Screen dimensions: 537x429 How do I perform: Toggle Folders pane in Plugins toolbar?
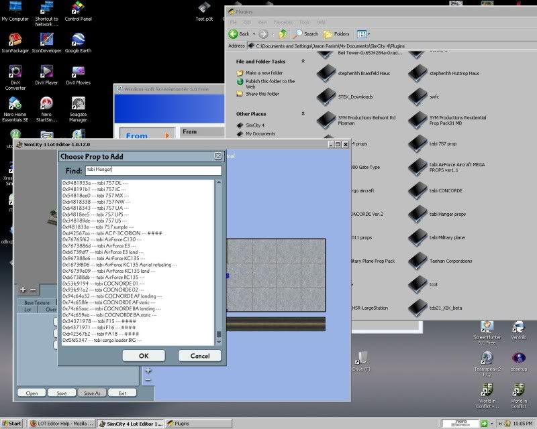coord(337,34)
